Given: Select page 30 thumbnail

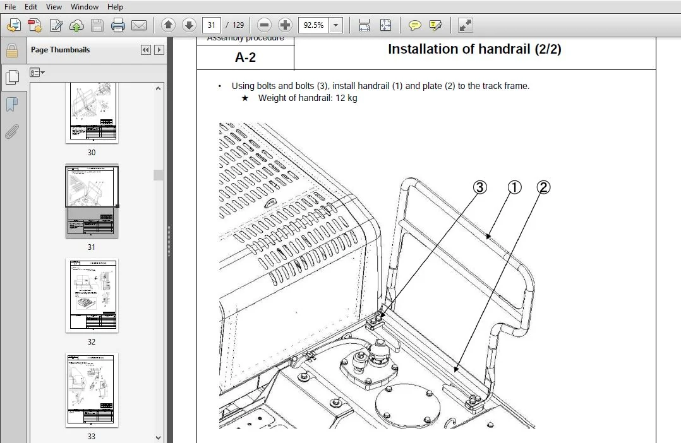Looking at the screenshot, I should [92, 113].
